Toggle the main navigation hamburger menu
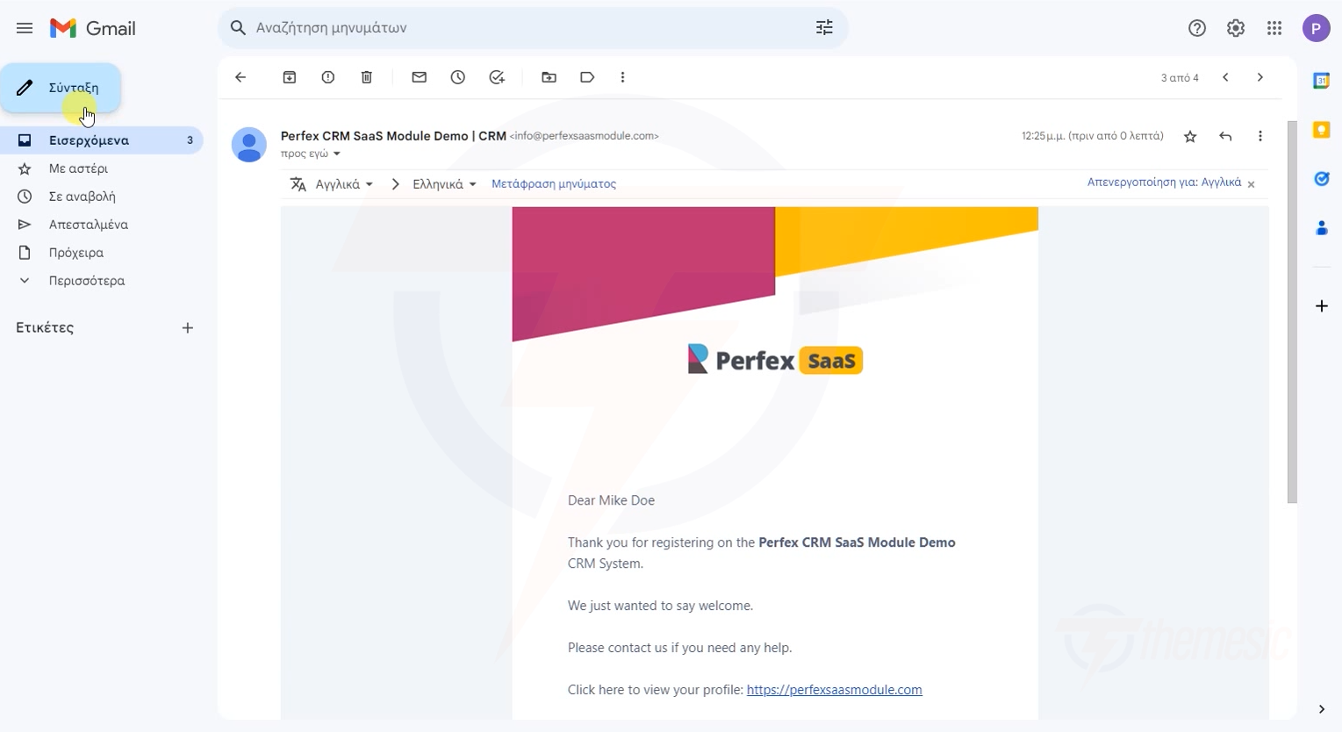 25,27
